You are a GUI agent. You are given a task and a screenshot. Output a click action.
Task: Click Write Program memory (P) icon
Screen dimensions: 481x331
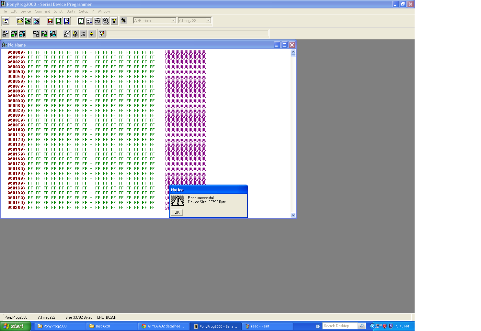(44, 34)
